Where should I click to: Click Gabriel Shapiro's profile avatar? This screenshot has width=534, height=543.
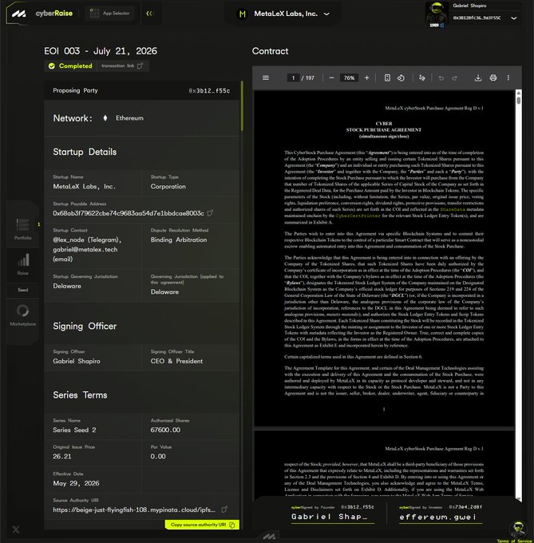pyautogui.click(x=437, y=14)
